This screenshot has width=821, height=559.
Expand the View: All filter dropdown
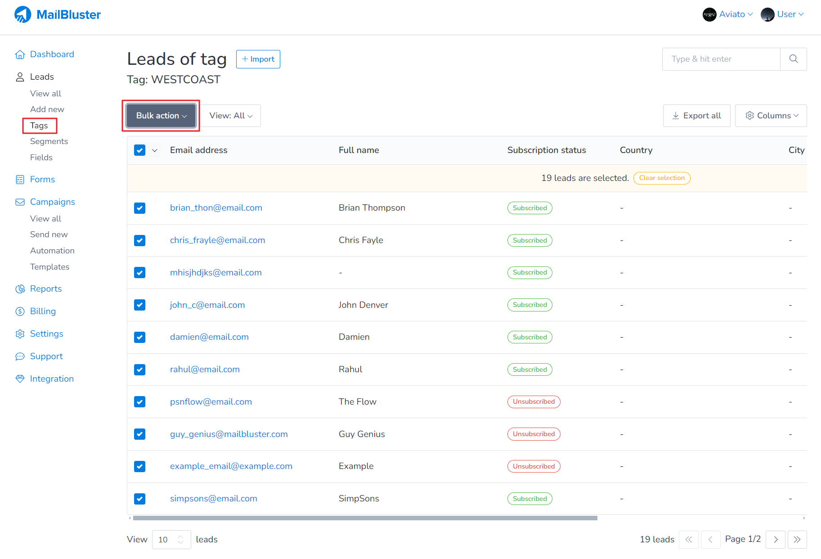[x=231, y=116]
